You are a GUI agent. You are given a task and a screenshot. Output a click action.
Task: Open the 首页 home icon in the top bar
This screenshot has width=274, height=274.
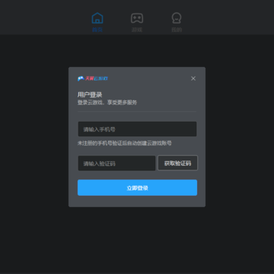coord(97,18)
